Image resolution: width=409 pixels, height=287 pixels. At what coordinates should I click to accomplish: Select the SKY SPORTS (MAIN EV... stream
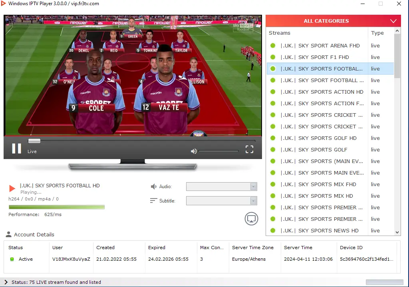pyautogui.click(x=330, y=161)
